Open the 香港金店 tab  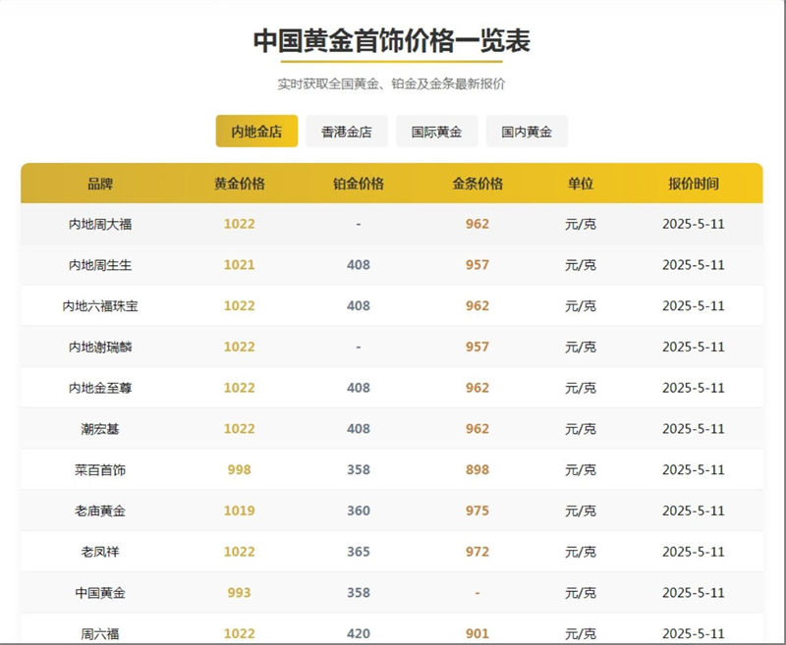(x=347, y=132)
